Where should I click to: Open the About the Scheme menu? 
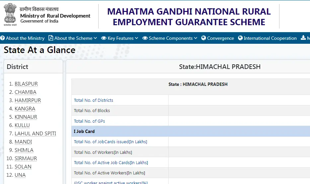pyautogui.click(x=73, y=38)
